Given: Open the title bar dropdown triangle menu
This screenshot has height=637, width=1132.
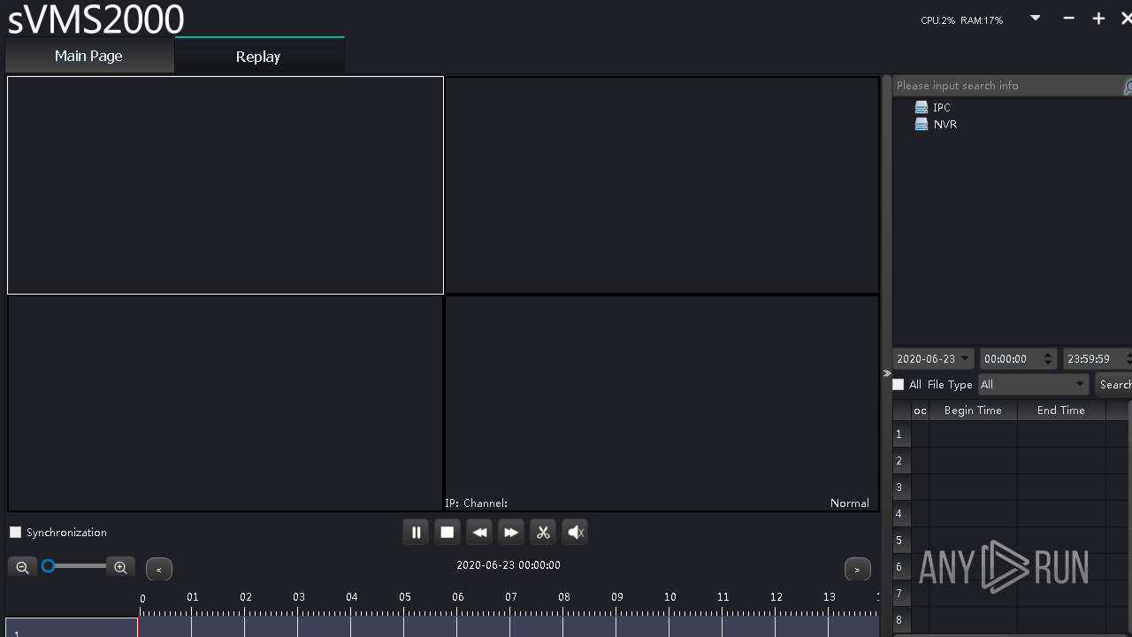Looking at the screenshot, I should (1036, 18).
